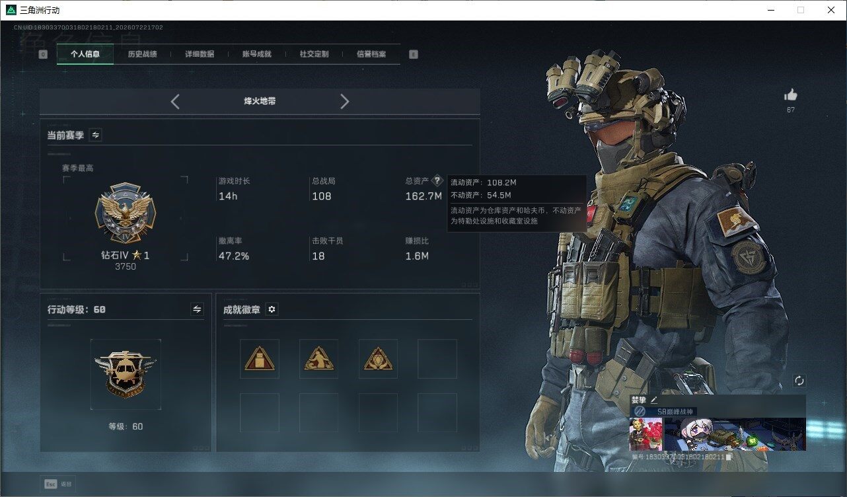Click the 击败干员 value 18
Image resolution: width=847 pixels, height=497 pixels.
(318, 256)
